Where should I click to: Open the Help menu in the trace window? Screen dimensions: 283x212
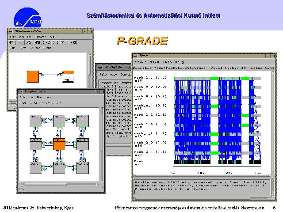coord(180,62)
